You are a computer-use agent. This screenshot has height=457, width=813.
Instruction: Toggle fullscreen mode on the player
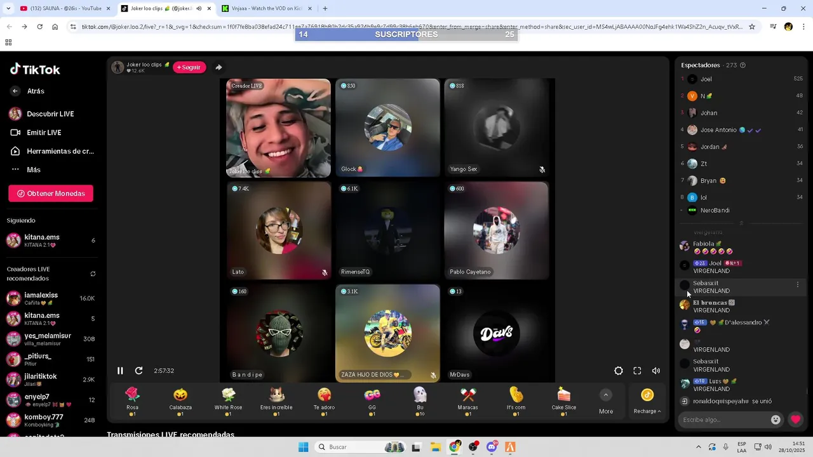click(x=637, y=371)
